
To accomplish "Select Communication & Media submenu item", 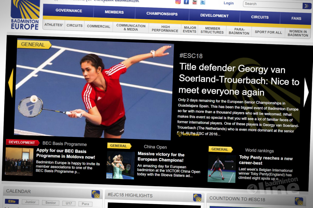I will 131,27.
